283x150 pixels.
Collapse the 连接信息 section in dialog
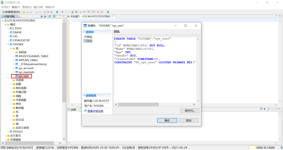[84, 95]
